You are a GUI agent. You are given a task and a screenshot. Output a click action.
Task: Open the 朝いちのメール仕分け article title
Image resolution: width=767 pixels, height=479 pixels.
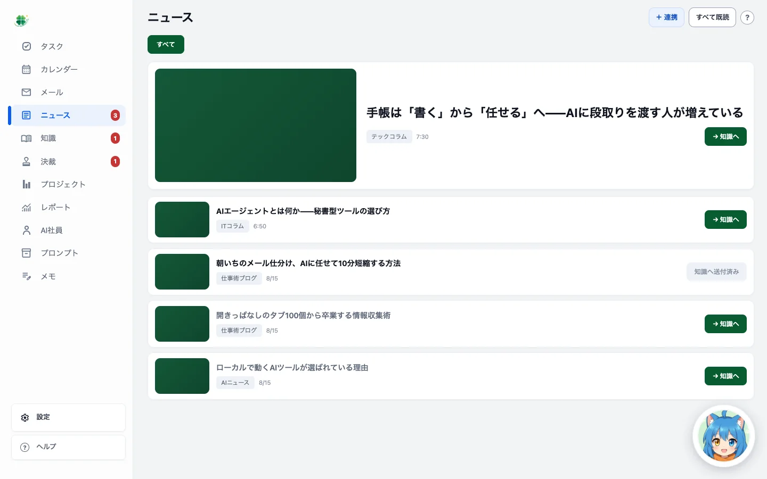308,263
